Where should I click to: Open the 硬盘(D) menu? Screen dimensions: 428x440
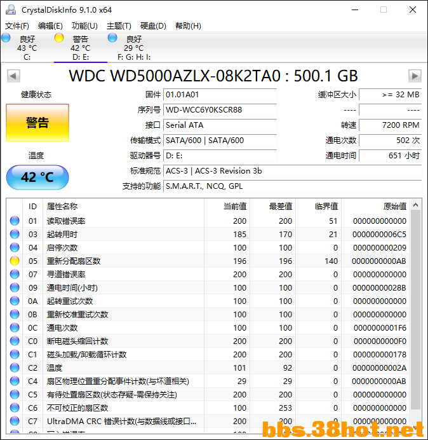click(x=153, y=26)
